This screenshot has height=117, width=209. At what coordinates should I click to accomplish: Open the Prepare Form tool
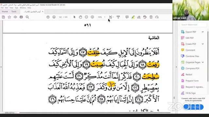pyautogui.click(x=192, y=81)
